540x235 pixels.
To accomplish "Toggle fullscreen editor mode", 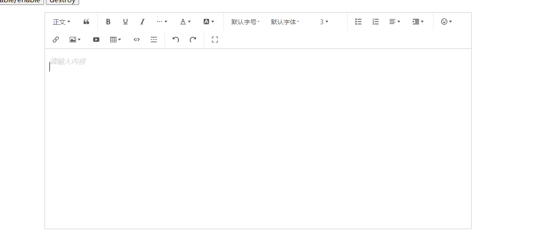I will 215,40.
